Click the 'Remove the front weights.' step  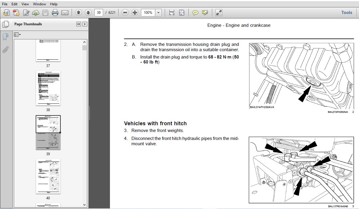[158, 131]
